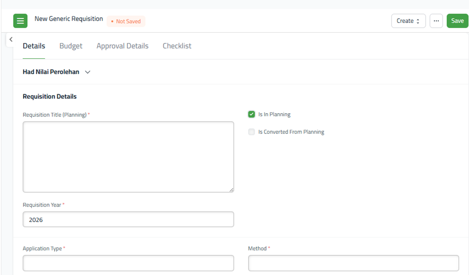
Task: Focus the Requisition Title text area
Action: pyautogui.click(x=128, y=157)
